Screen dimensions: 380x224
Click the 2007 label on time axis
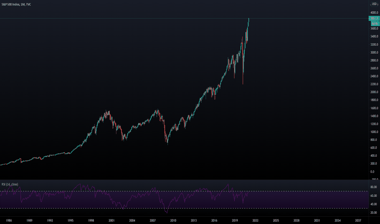152,220
